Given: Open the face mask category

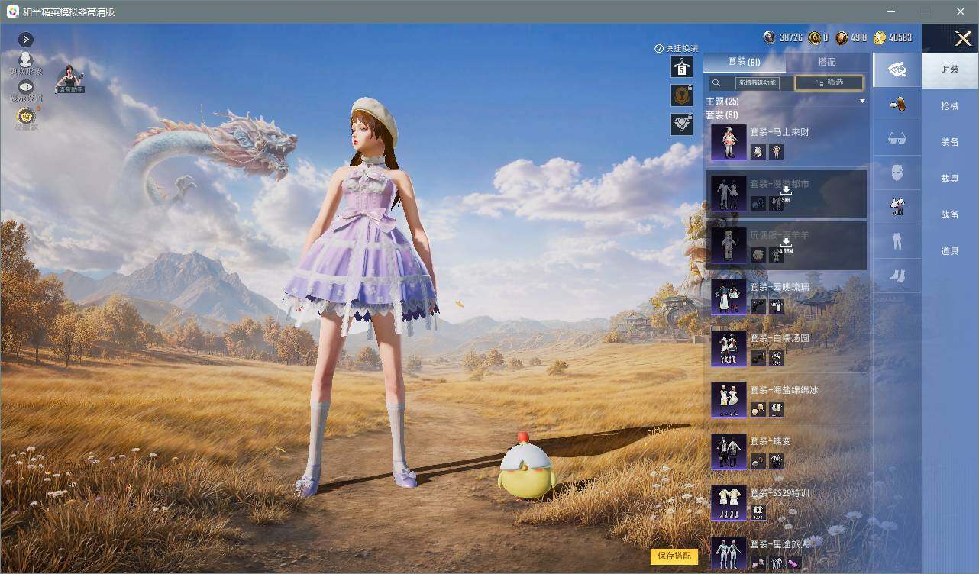Looking at the screenshot, I should (x=897, y=172).
